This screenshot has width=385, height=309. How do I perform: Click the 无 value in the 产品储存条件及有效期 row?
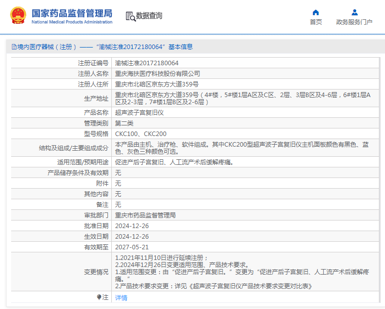(118, 173)
